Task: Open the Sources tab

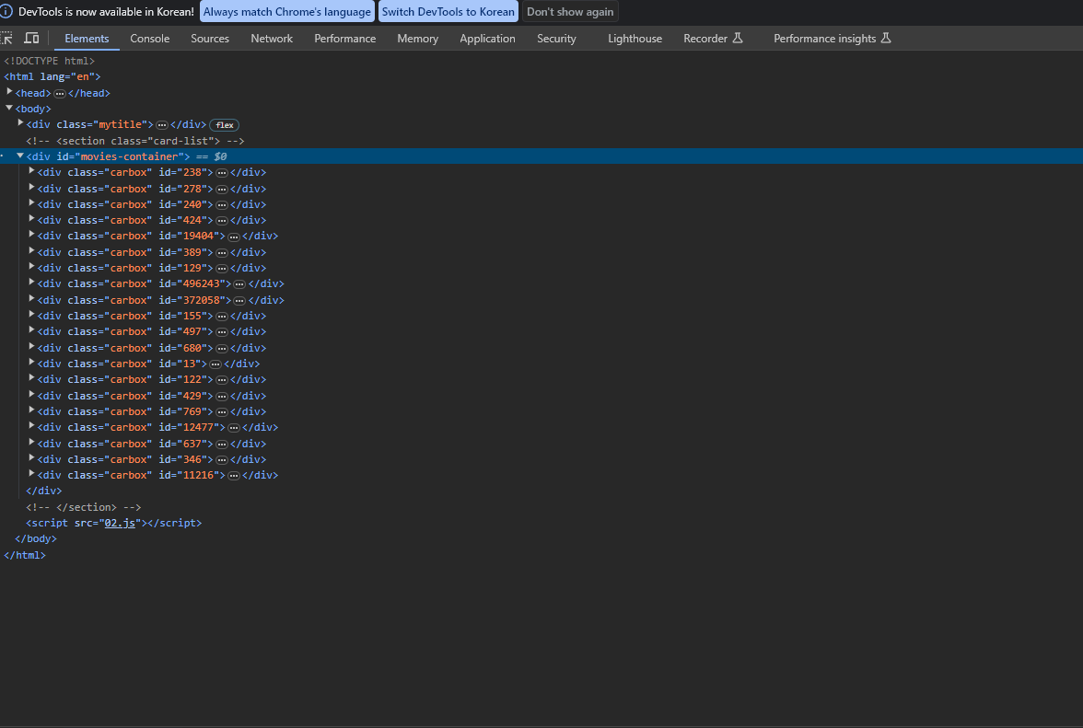Action: tap(210, 39)
